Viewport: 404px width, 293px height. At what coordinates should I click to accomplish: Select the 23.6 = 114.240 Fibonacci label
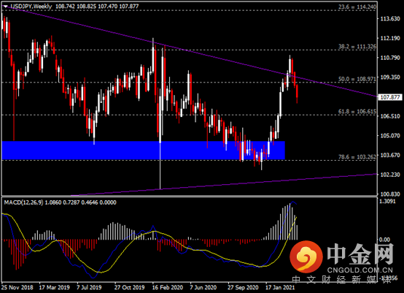click(357, 7)
